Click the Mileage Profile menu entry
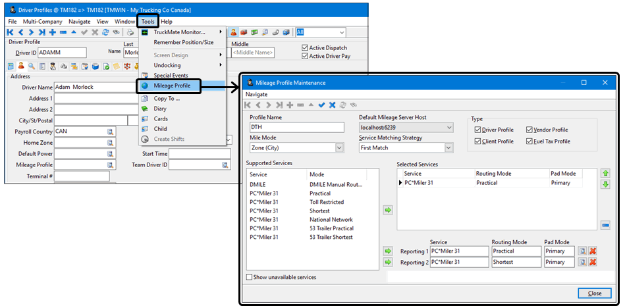 tap(171, 86)
